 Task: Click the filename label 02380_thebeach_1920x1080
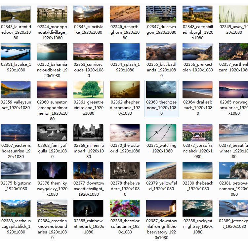tap(198, 186)
